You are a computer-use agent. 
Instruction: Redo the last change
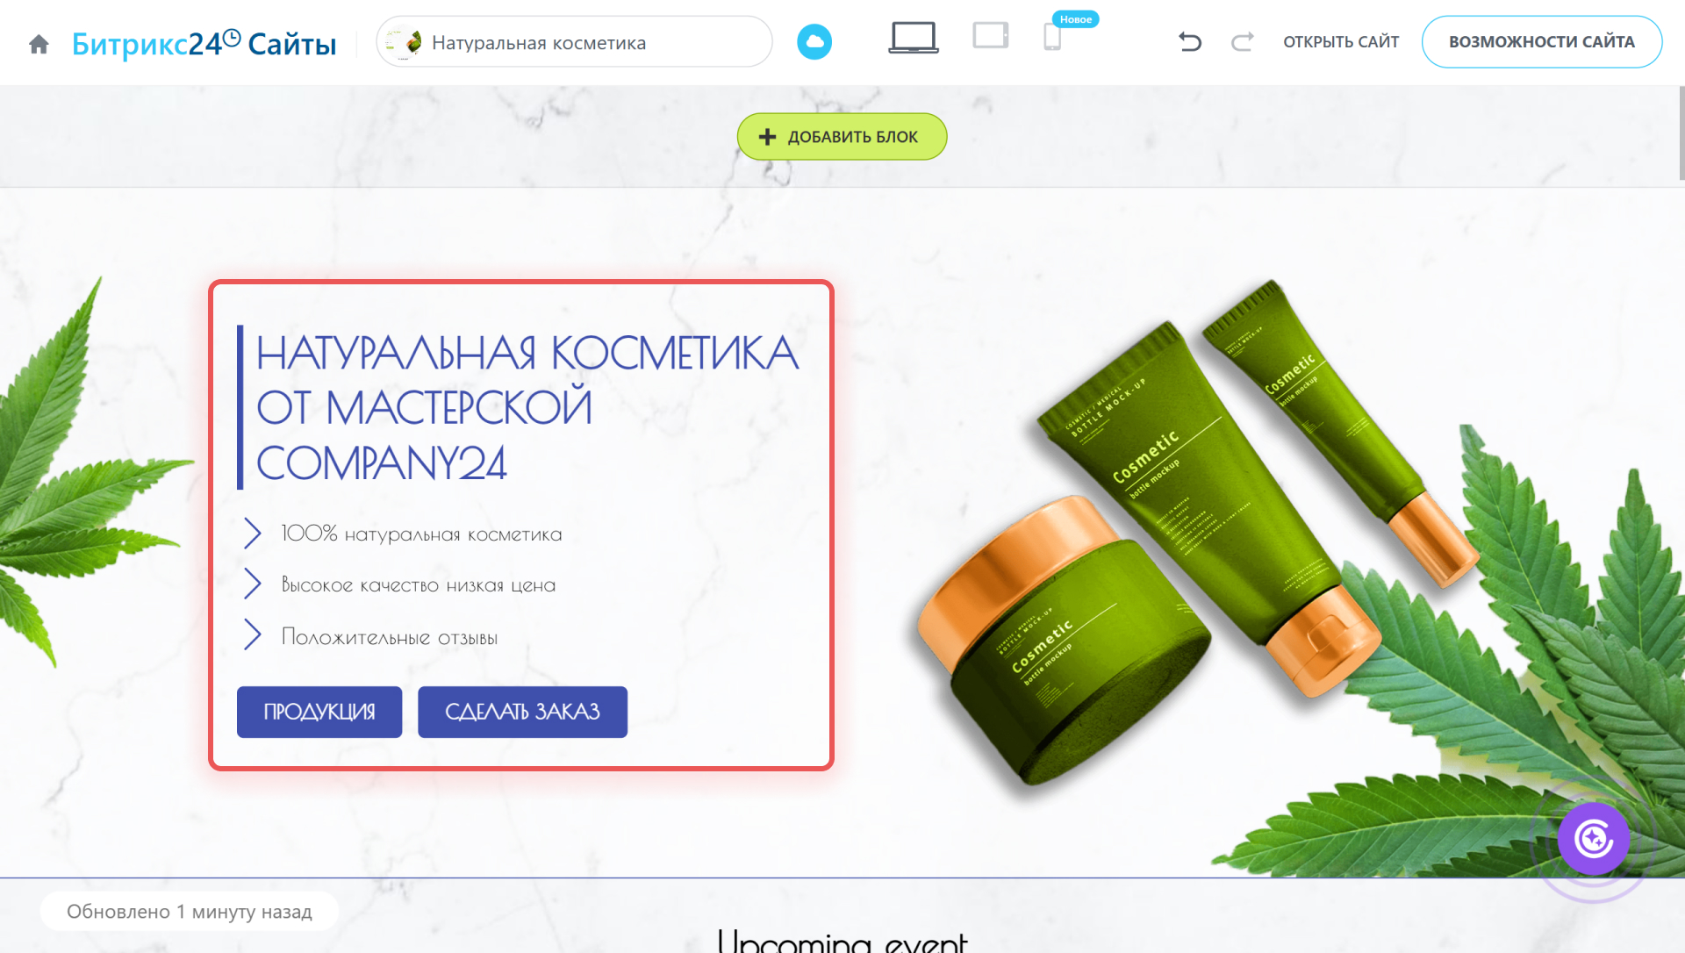1242,41
